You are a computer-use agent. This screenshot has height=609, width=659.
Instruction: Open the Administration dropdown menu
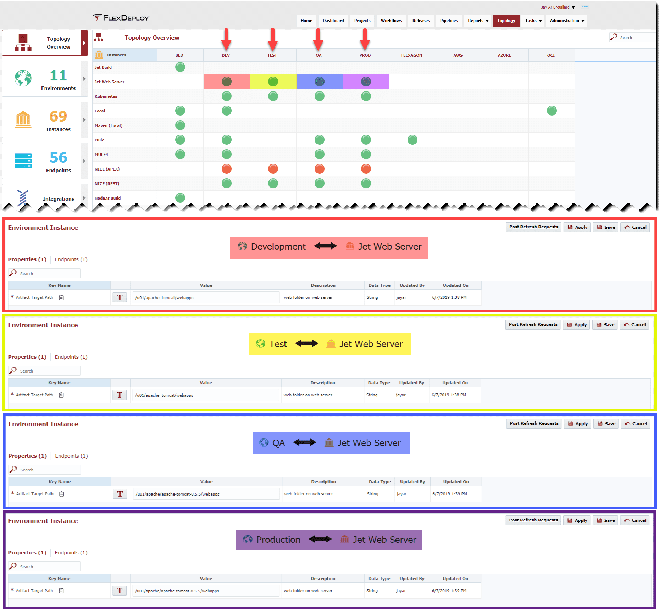tap(566, 21)
